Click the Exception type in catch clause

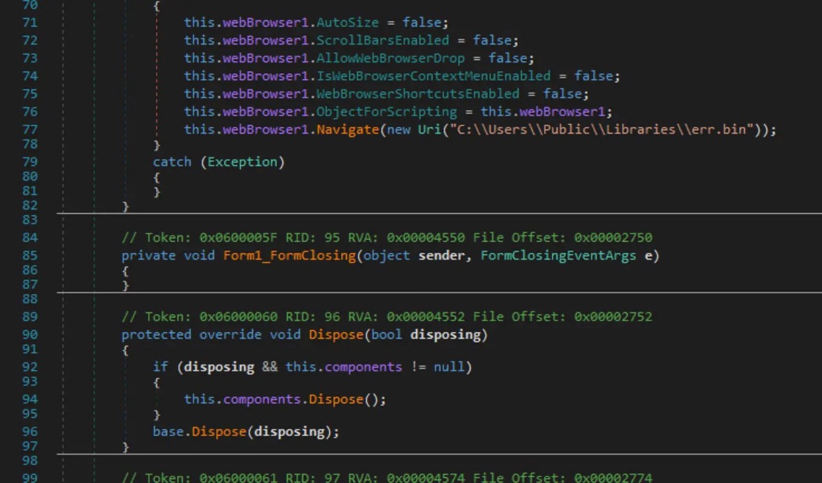(245, 162)
